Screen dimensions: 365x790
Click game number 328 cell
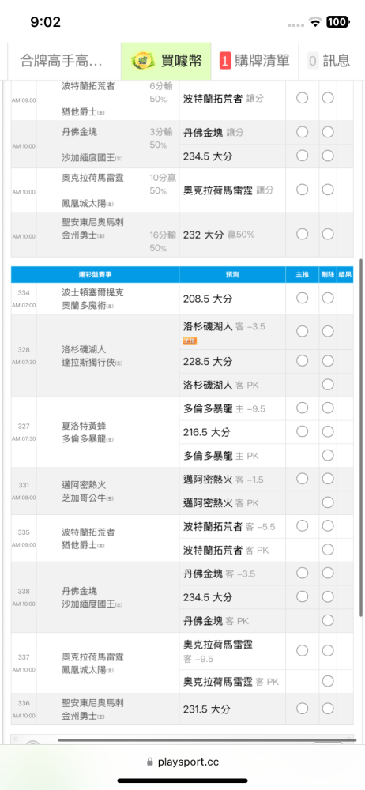[x=24, y=355]
